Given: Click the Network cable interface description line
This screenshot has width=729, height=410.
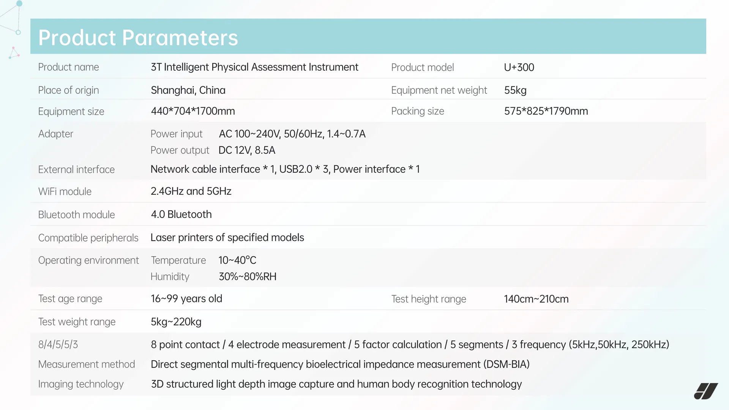Looking at the screenshot, I should pyautogui.click(x=285, y=169).
